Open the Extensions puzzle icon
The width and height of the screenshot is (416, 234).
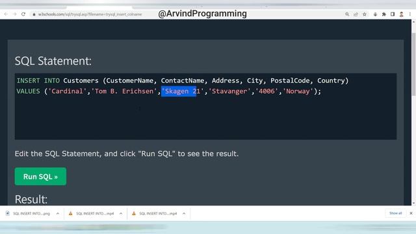click(x=384, y=14)
